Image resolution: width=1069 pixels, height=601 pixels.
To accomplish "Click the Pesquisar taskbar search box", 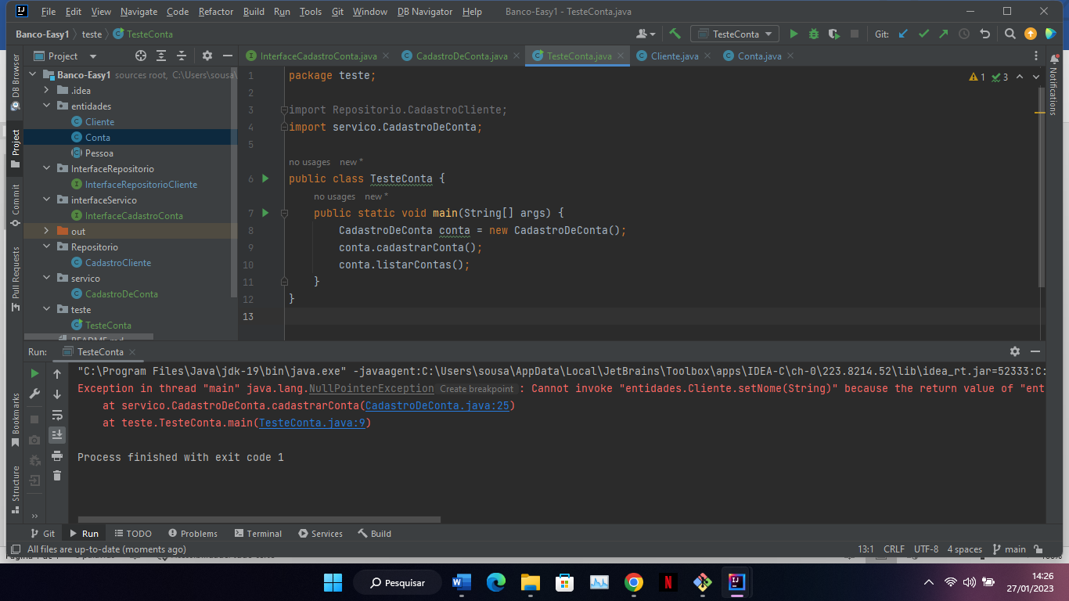I will click(397, 582).
